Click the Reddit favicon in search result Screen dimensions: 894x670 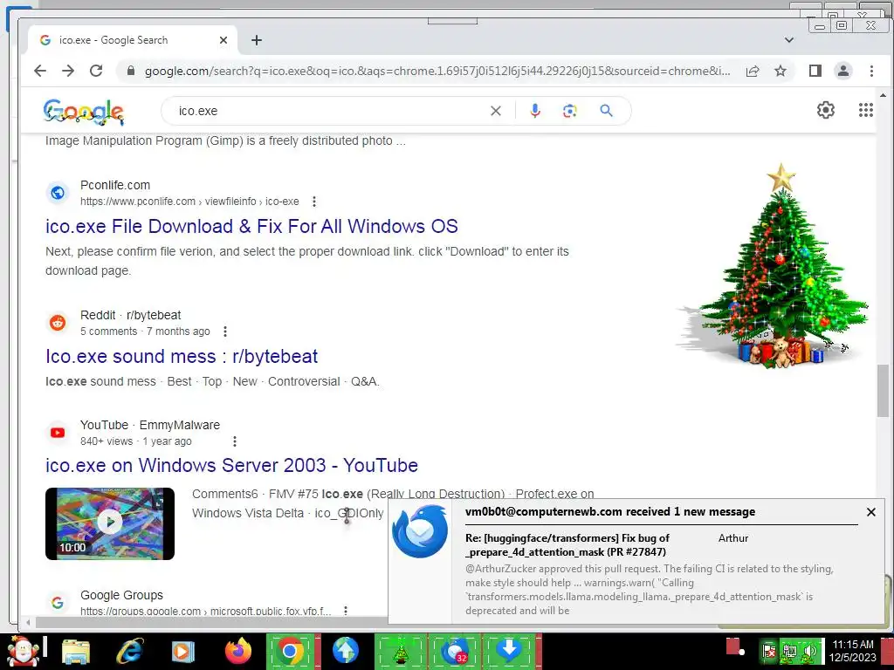[58, 323]
